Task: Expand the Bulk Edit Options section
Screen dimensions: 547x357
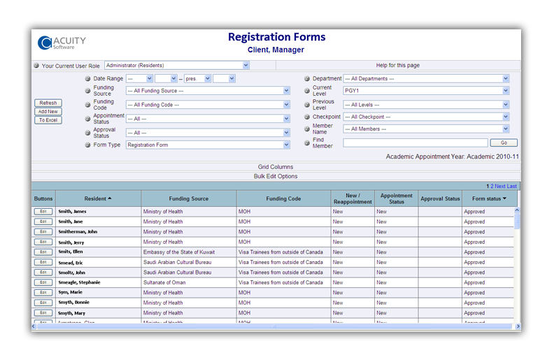Action: click(276, 176)
